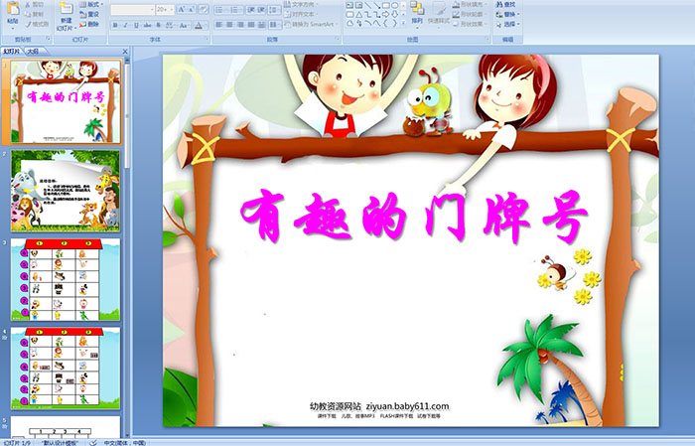The height and width of the screenshot is (446, 695).
Task: Toggle Underline formatting
Action: click(136, 25)
